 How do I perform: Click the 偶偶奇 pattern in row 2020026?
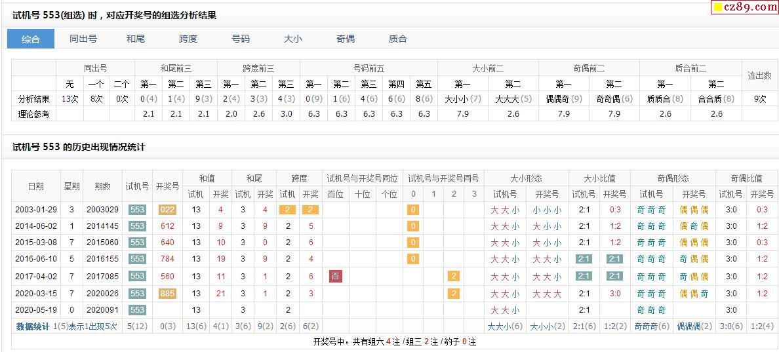694,294
